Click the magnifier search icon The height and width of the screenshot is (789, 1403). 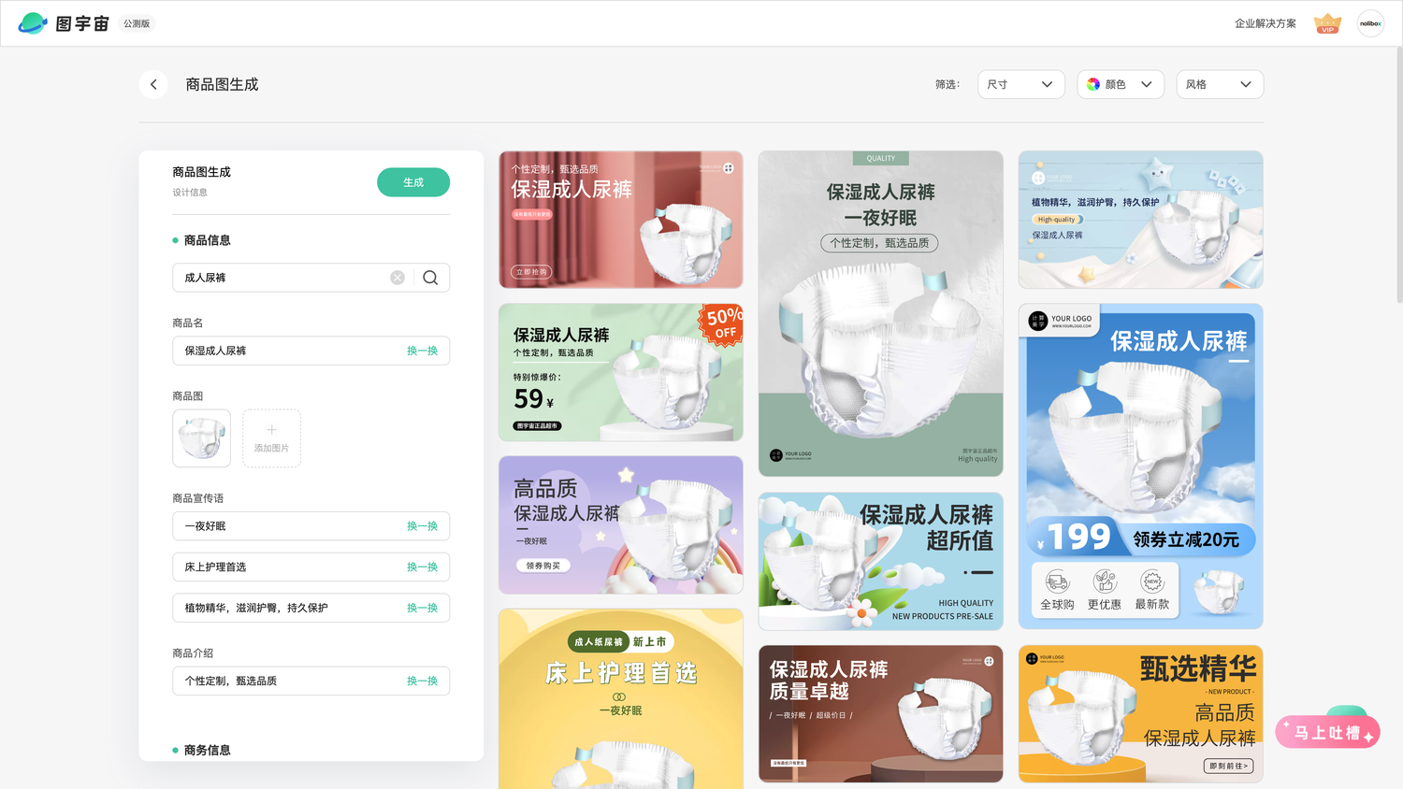(430, 278)
